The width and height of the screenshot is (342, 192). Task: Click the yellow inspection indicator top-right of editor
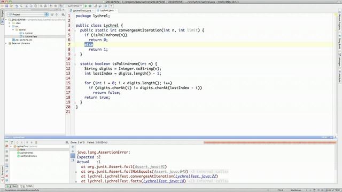click(336, 14)
